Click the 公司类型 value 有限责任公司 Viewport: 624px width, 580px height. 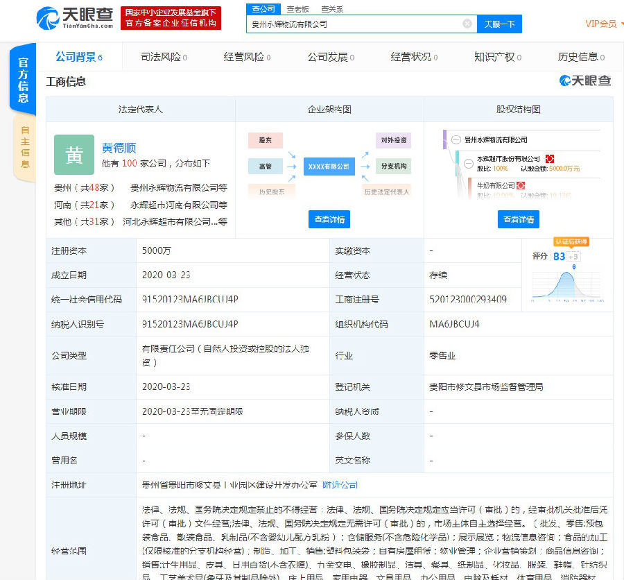click(225, 355)
